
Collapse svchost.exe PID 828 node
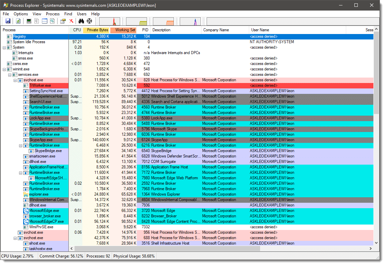15,80
